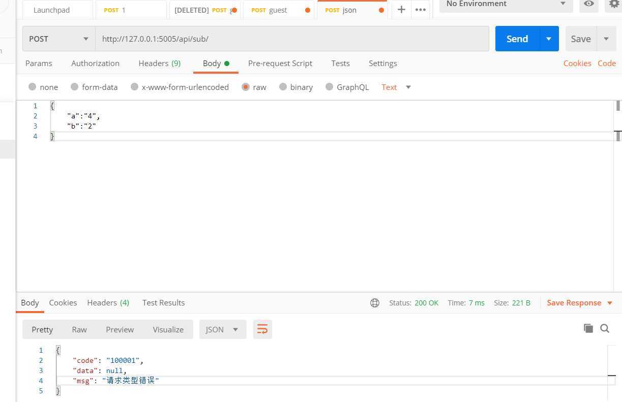Switch to the POST 1 tab
The width and height of the screenshot is (622, 402).
pyautogui.click(x=131, y=10)
